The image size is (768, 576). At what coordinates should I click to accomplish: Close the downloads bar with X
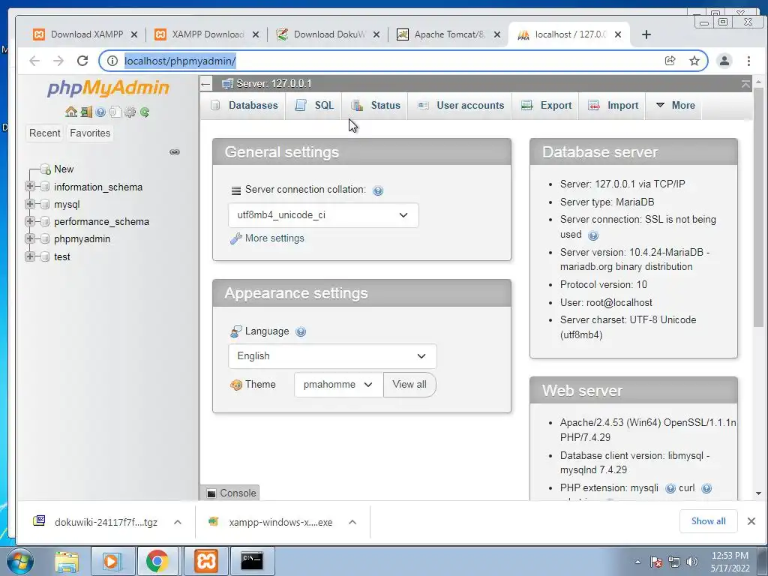pyautogui.click(x=751, y=521)
